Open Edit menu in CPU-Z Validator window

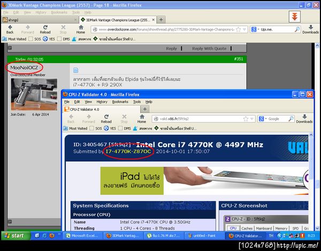[x=77, y=102]
